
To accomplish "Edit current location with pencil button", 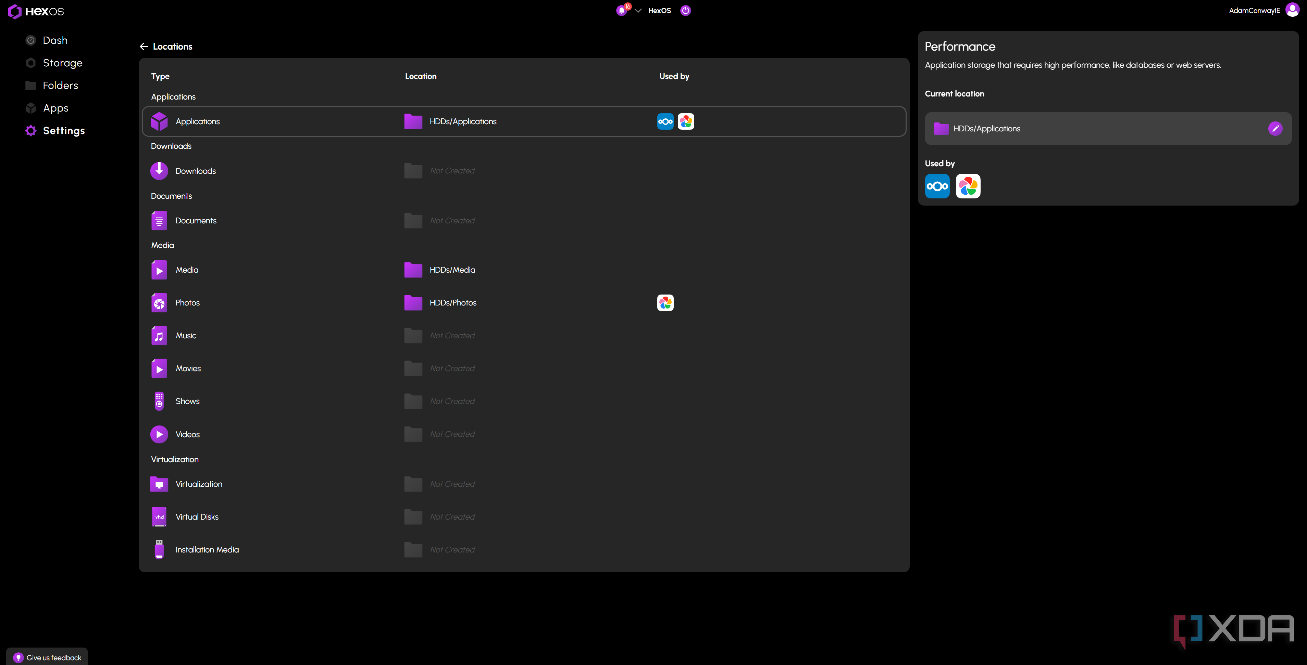I will click(1275, 129).
